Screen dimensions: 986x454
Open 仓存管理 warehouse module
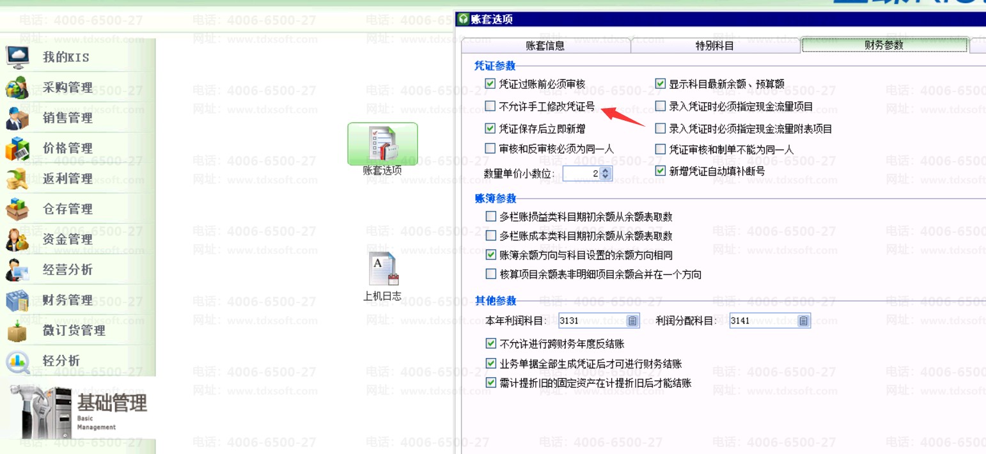coord(67,209)
